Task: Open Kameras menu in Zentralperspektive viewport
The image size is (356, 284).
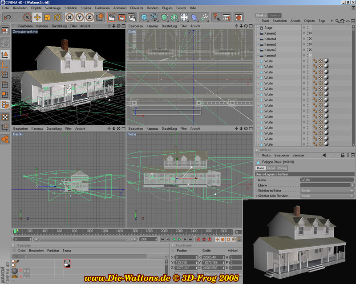Action: (x=42, y=26)
